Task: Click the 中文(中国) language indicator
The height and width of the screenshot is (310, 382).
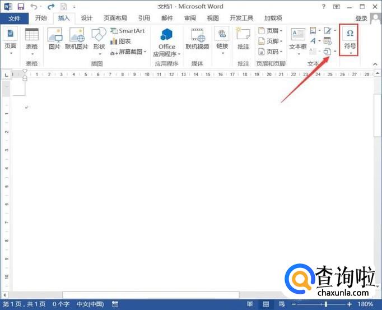Action: click(90, 304)
